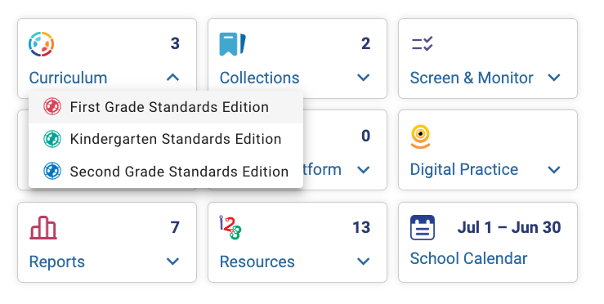
Task: Choose Second Grade Standards Edition
Action: (166, 171)
